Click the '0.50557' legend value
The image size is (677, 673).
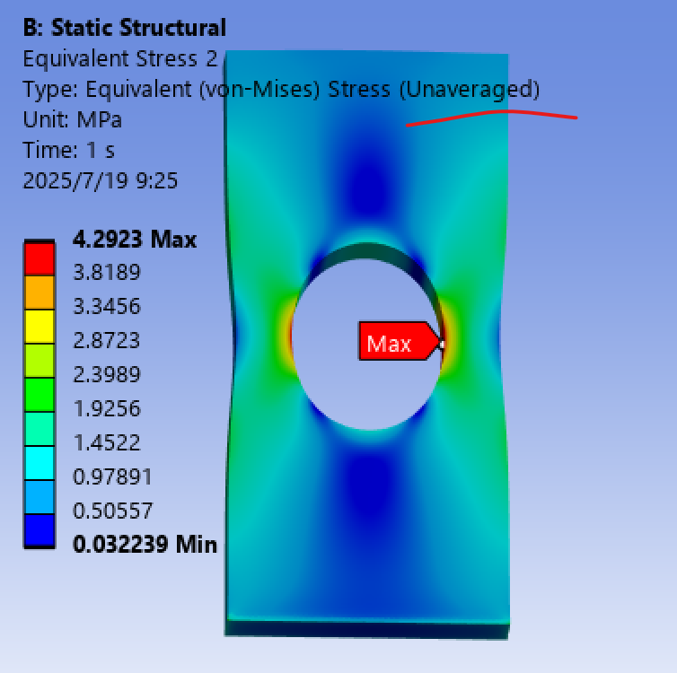coord(112,511)
